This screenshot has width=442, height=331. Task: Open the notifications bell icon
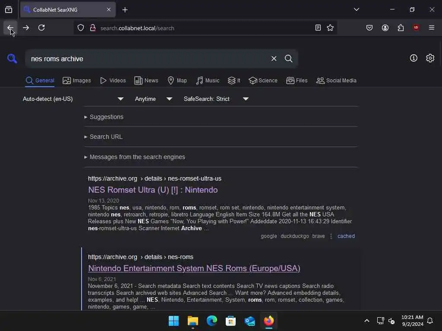click(430, 321)
